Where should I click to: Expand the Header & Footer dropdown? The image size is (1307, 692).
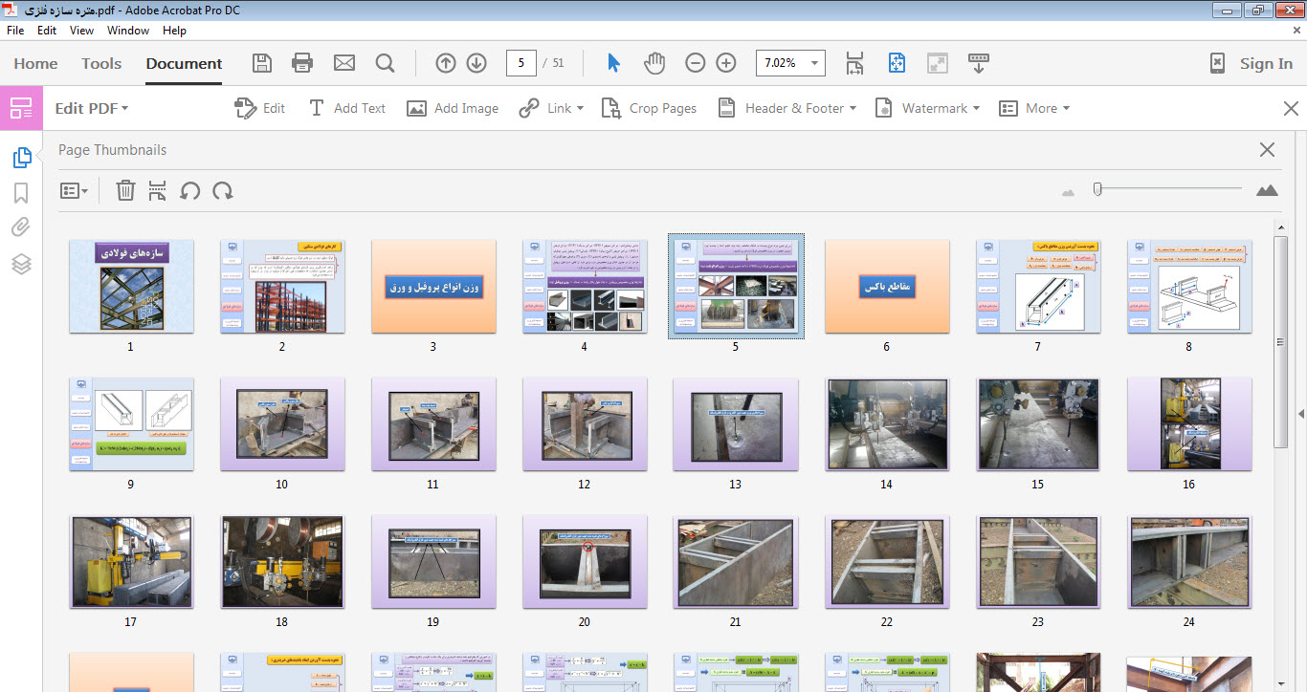tap(853, 109)
